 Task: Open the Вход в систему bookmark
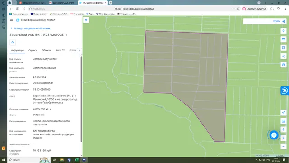[x=39, y=14]
